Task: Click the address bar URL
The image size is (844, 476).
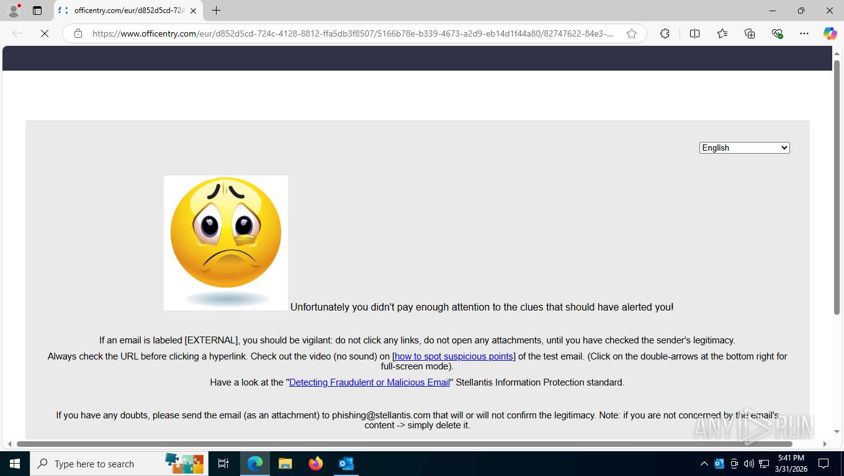Action: [x=352, y=33]
